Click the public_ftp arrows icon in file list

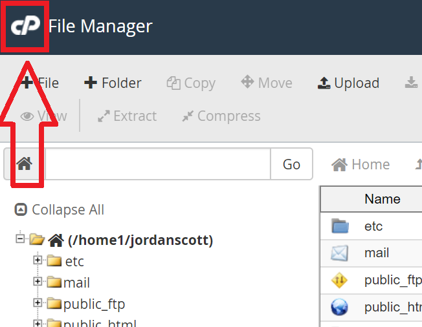coord(340,280)
